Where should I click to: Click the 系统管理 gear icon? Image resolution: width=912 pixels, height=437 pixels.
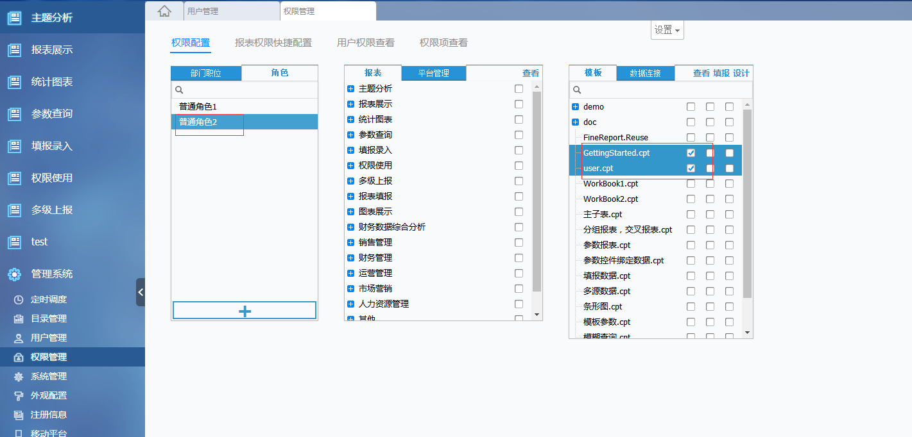pos(19,376)
